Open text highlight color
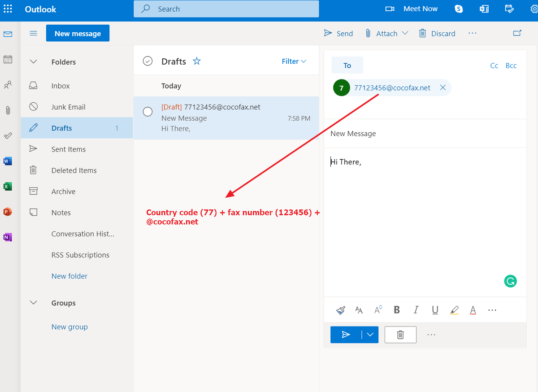The width and height of the screenshot is (538, 392). point(454,310)
